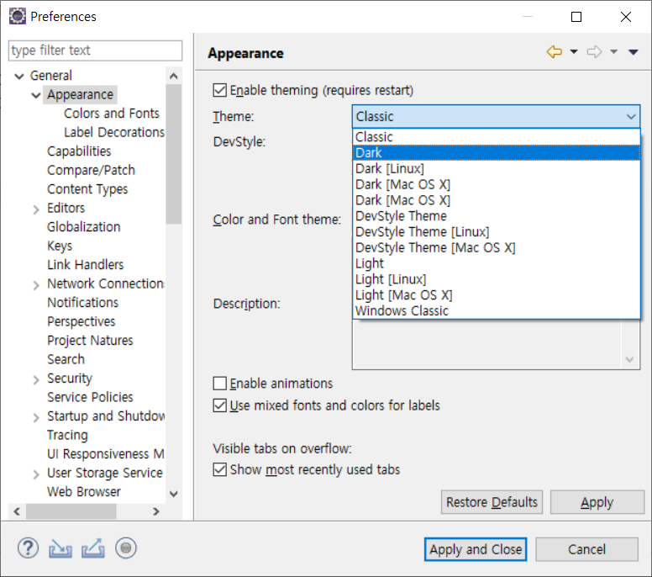Image resolution: width=652 pixels, height=577 pixels.
Task: Collapse the Theme combo box showing Classic
Action: (496, 117)
